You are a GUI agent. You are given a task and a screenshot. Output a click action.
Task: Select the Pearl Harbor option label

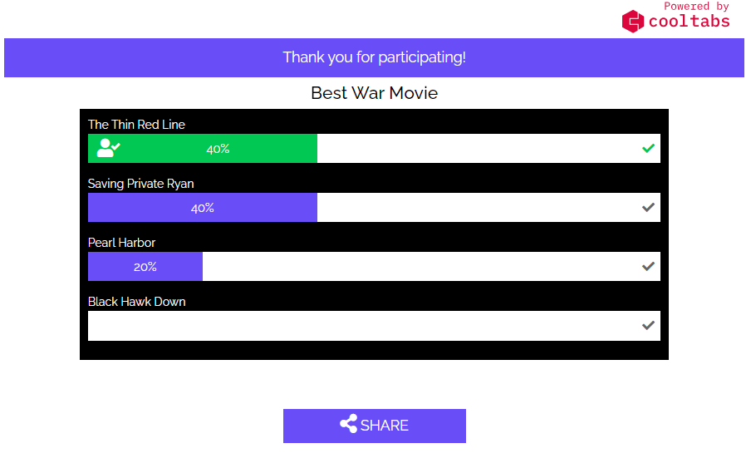pos(121,243)
